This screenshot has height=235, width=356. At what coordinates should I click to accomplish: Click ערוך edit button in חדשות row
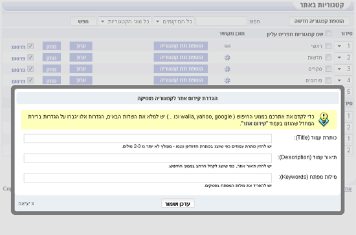pyautogui.click(x=81, y=57)
